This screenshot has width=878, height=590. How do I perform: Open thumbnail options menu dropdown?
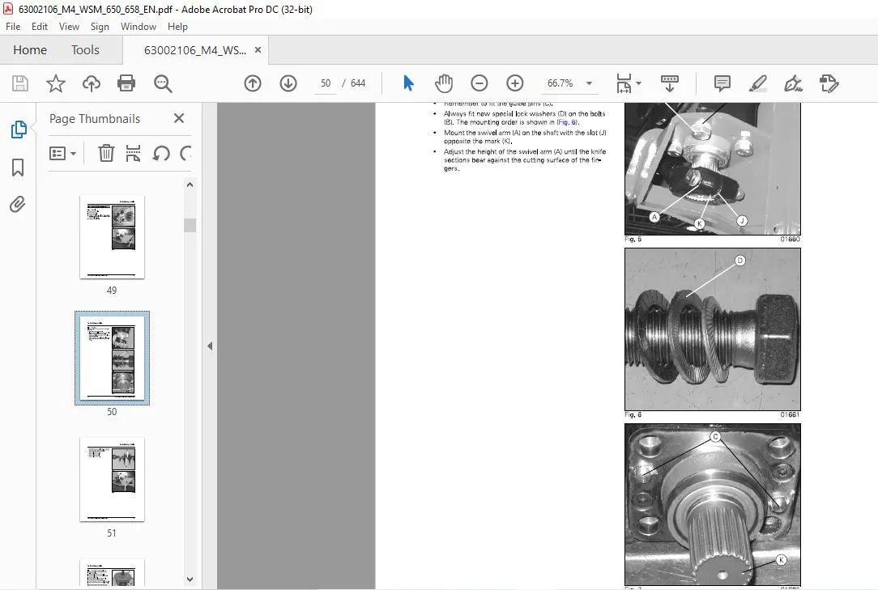62,153
